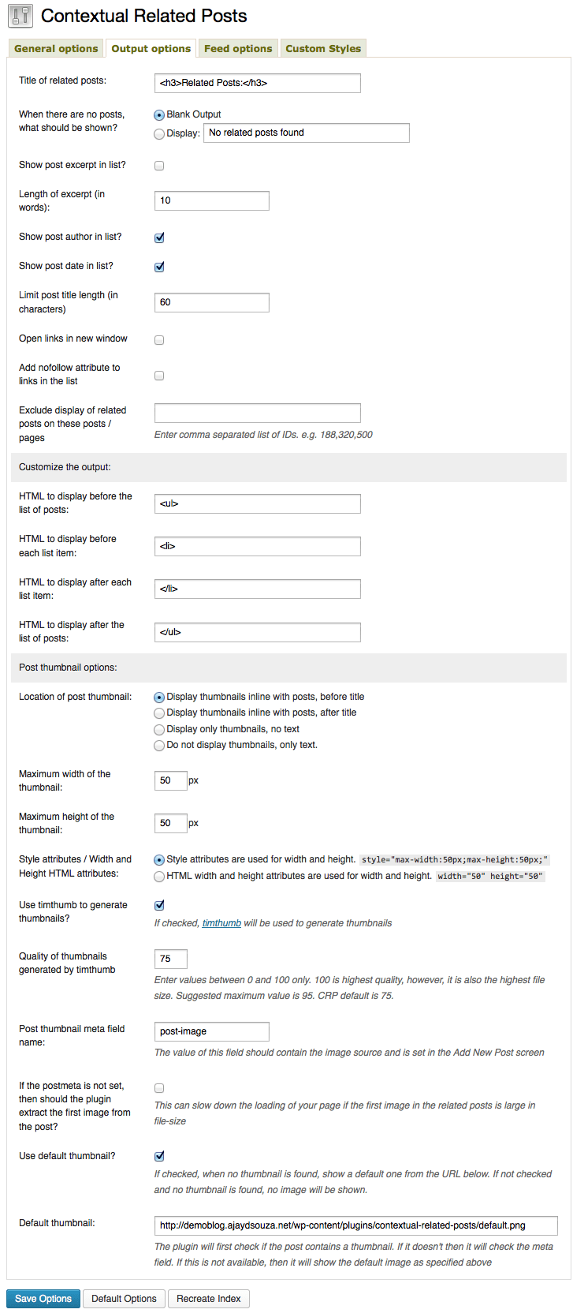573x1313 pixels.
Task: Switch to the General options tab
Action: click(56, 48)
